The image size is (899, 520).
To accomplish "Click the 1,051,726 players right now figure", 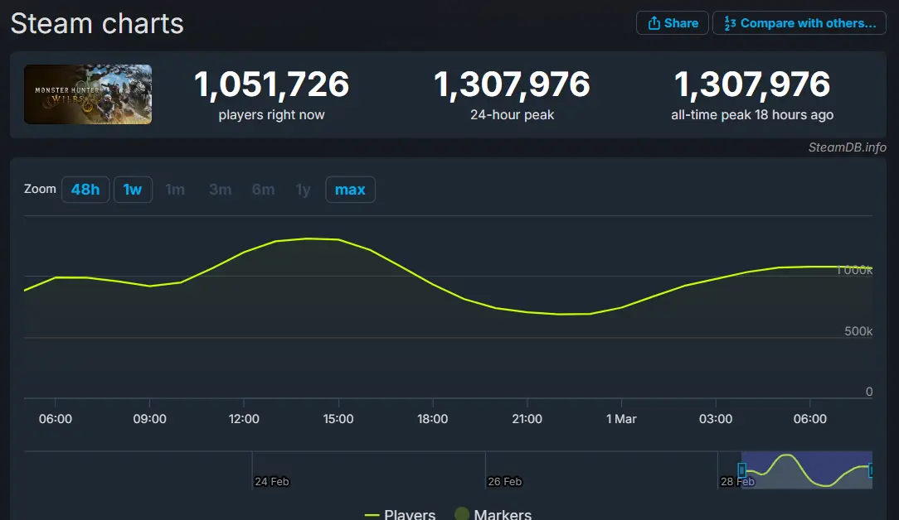I will pos(272,84).
